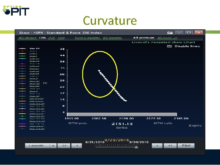Select the Oct 14 expiry label

click(34, 64)
